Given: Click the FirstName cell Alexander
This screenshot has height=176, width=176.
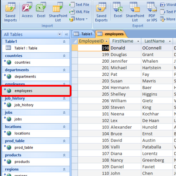Looking at the screenshot, I should [125, 127].
